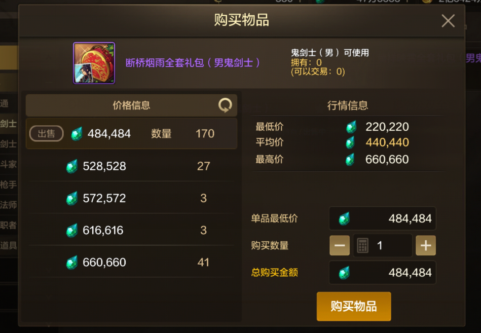481x333 pixels.
Task: Open the 道具 category in sidebar
Action: [x=9, y=245]
